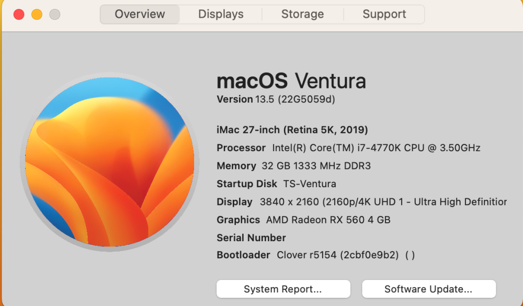Click the Bootloader label
The width and height of the screenshot is (523, 306).
coord(244,255)
